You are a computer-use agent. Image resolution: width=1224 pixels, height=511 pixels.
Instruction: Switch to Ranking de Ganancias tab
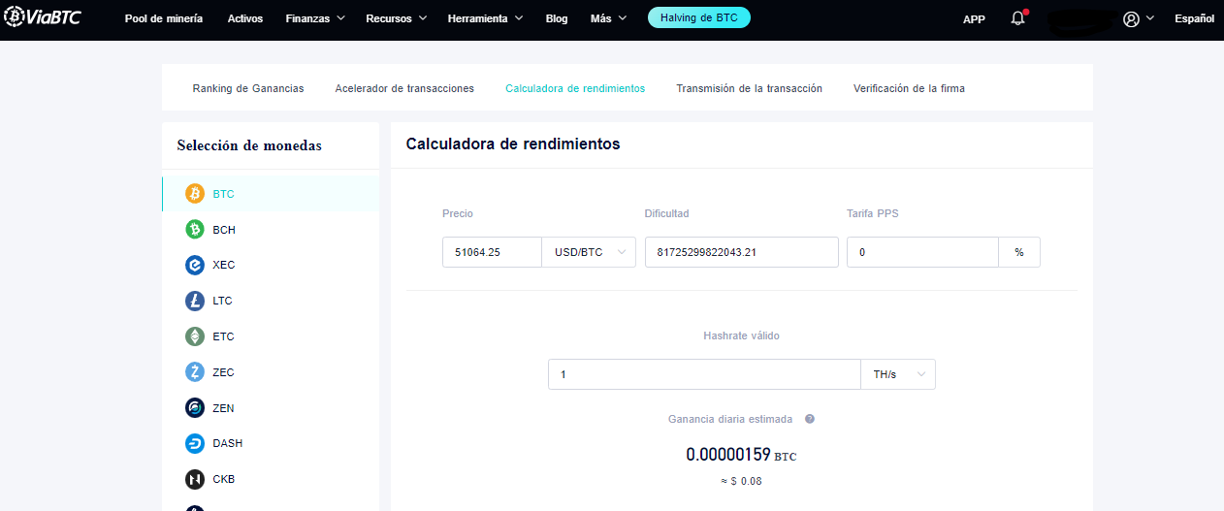[x=248, y=88]
